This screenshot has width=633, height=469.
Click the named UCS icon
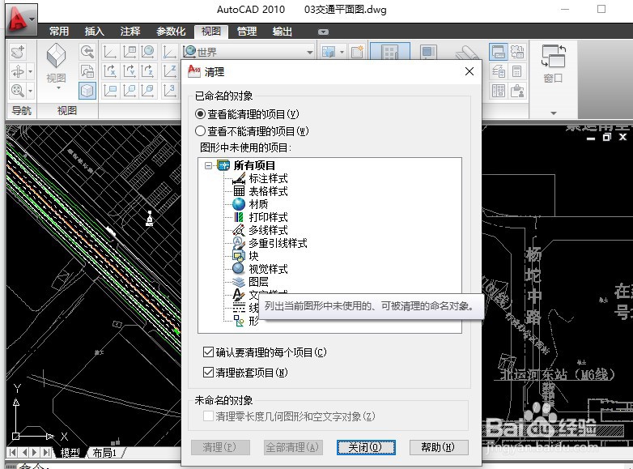click(130, 52)
